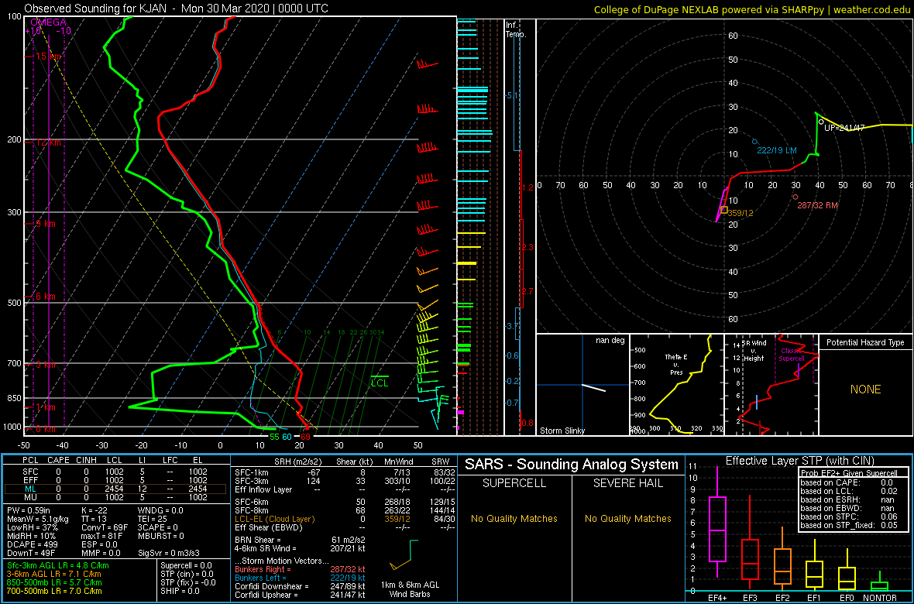Click the PW = 0.59in value
Image resolution: width=914 pixels, height=604 pixels.
[31, 511]
